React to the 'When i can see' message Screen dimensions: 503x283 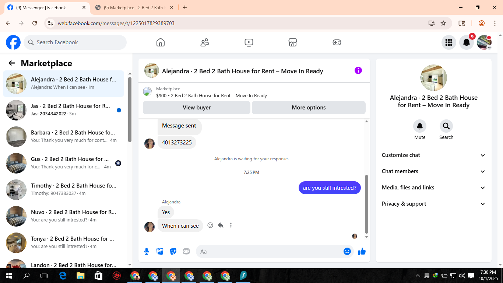pos(210,225)
